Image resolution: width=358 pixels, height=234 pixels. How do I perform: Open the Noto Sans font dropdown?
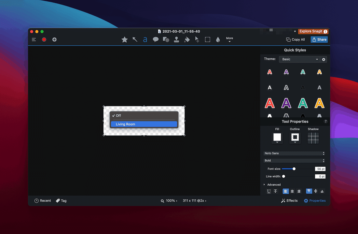tap(294, 153)
